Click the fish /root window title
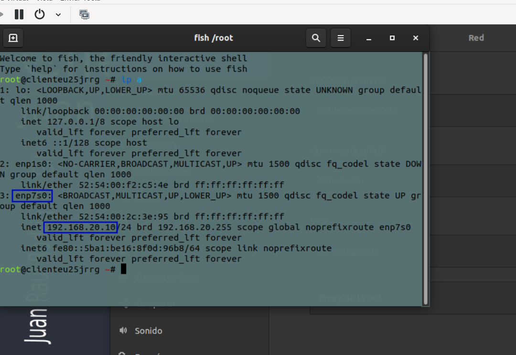Viewport: 516px width, 355px height. point(214,38)
